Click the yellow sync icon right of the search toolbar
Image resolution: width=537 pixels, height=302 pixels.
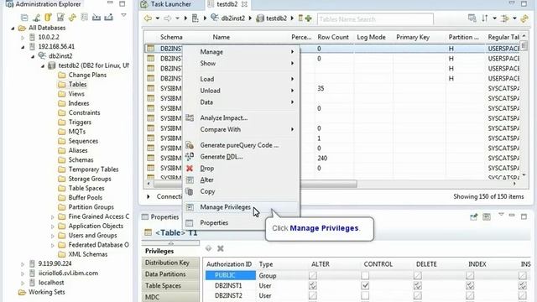(x=524, y=18)
